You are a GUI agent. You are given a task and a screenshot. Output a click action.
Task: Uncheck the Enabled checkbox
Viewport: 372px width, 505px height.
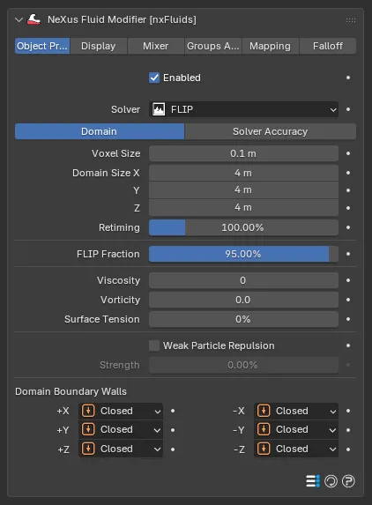[154, 78]
